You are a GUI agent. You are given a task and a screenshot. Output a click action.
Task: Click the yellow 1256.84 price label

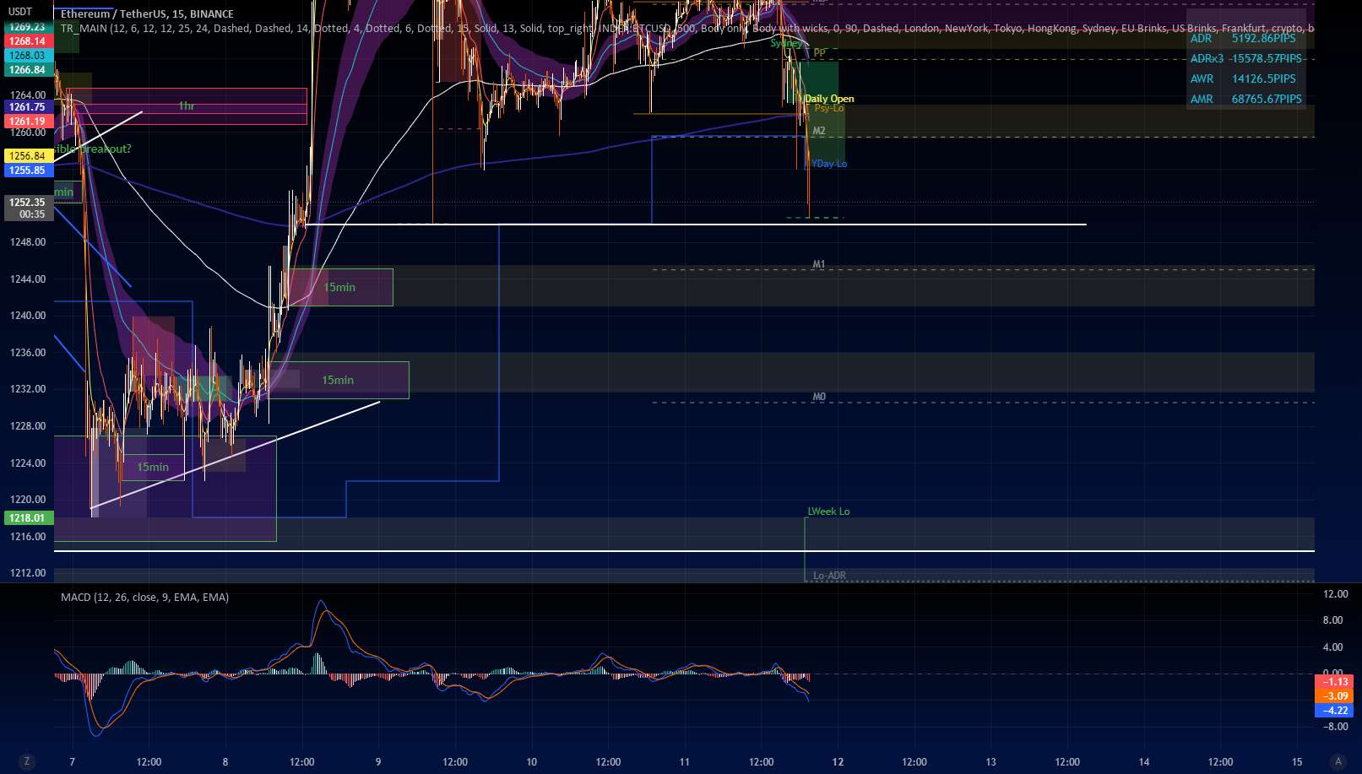click(28, 156)
